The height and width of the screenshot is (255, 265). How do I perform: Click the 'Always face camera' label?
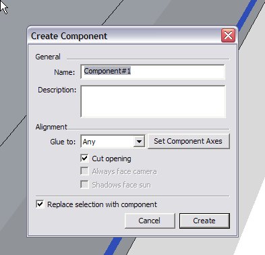124,171
